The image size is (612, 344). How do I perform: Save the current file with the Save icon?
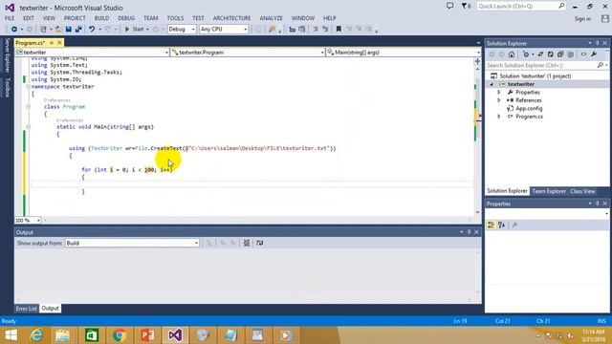69,30
